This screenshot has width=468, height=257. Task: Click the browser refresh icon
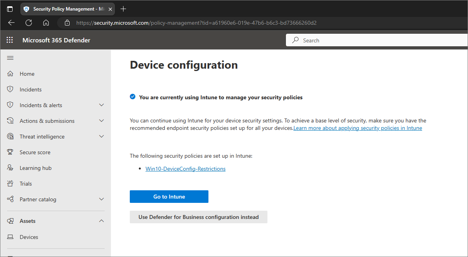click(x=29, y=23)
